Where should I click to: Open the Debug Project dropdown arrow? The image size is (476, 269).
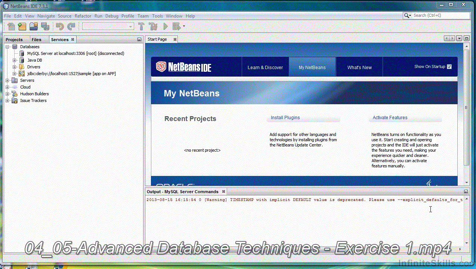(x=184, y=26)
